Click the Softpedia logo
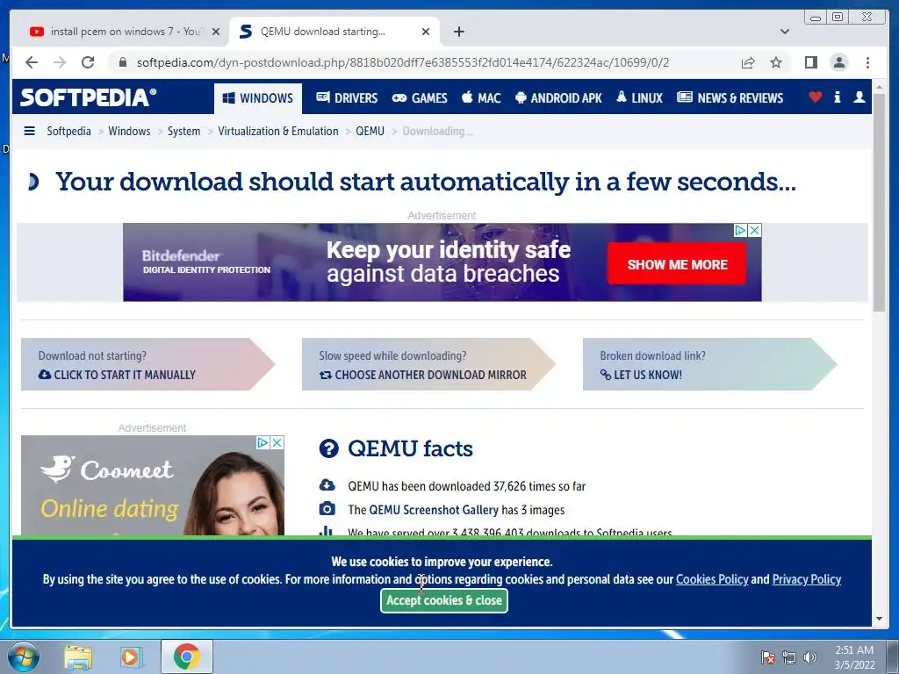 (88, 97)
